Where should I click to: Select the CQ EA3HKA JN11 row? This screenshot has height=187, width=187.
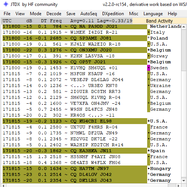75,151
